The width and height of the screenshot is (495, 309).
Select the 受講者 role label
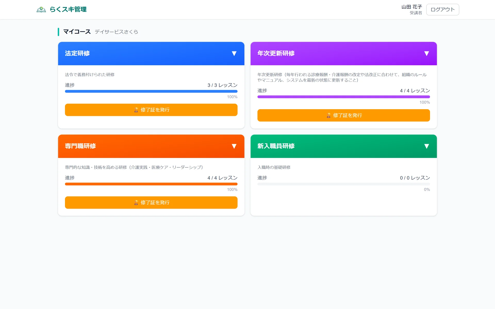(416, 13)
